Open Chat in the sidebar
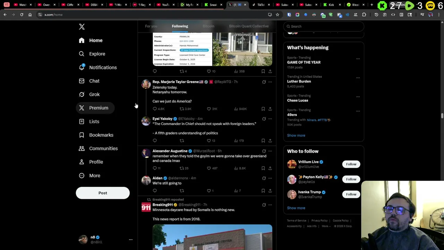This screenshot has height=250, width=444. 89,81
